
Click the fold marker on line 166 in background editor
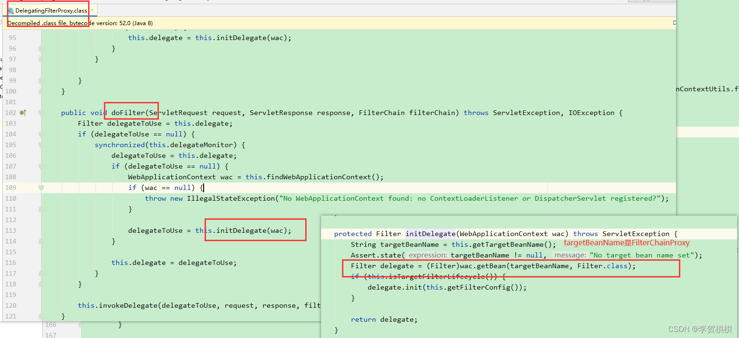[x=81, y=324]
